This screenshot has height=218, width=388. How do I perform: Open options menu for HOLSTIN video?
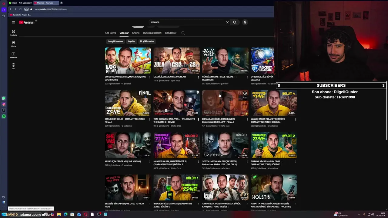[296, 204]
